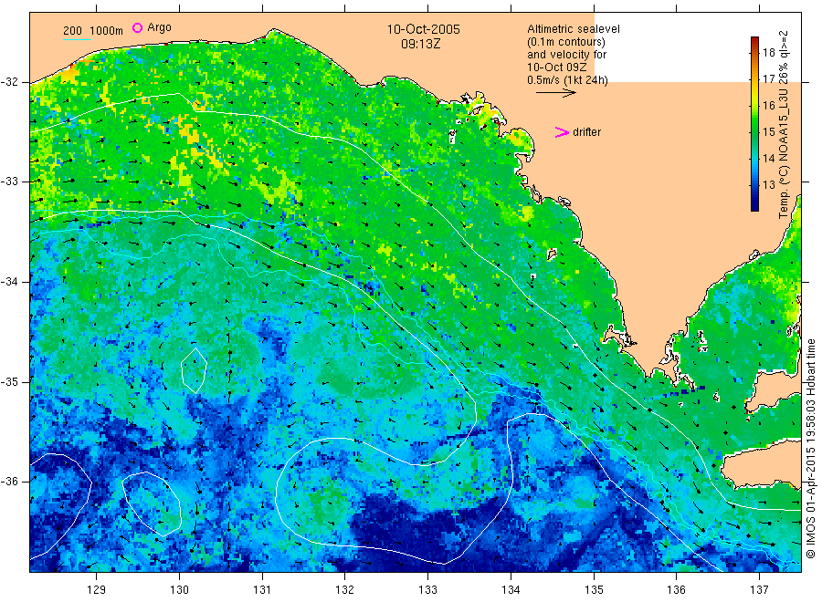Click the color bar value 18

tap(768, 52)
